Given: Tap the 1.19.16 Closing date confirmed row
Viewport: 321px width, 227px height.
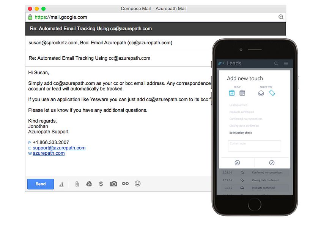Looking at the screenshot, I should click(255, 180).
